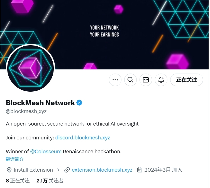This screenshot has width=210, height=188.
Task: Click the BlockMesh Network display name
Action: coord(40,103)
